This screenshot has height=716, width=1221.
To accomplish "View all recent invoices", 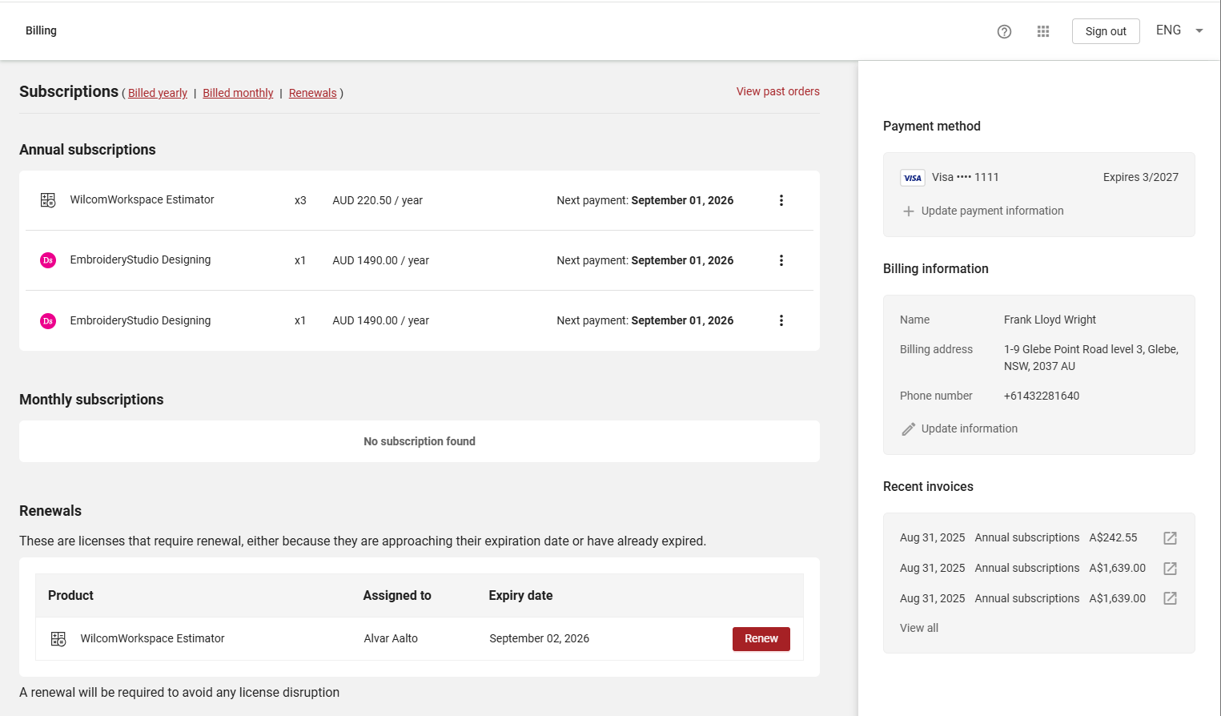I will pos(919,628).
